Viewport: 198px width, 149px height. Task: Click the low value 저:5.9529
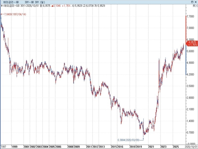pyautogui.click(x=100, y=6)
